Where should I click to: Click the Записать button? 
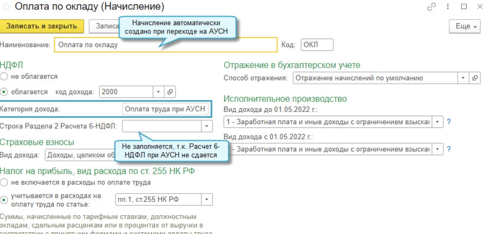[104, 26]
